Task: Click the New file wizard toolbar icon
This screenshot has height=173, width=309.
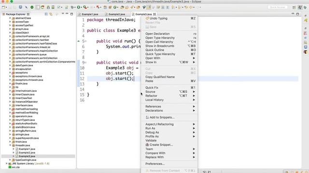Action: pyautogui.click(x=3, y=7)
